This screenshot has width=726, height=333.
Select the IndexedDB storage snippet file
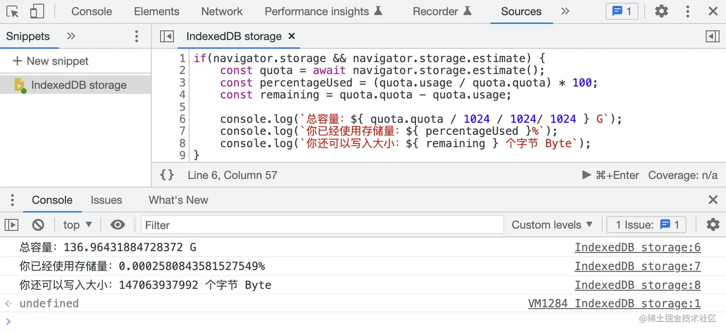[79, 85]
